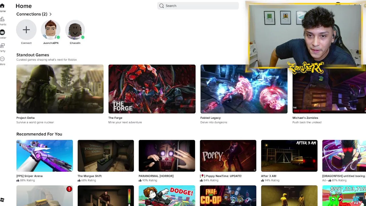The image size is (366, 206).
Task: Focus the Search input field
Action: pos(198,6)
